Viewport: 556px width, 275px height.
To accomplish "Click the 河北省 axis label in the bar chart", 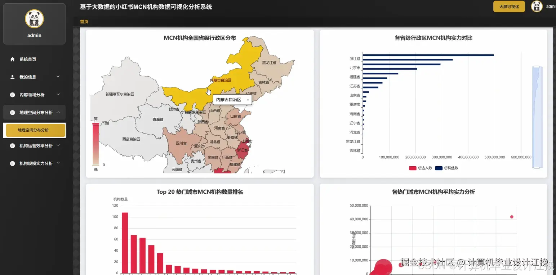I will (355, 132).
